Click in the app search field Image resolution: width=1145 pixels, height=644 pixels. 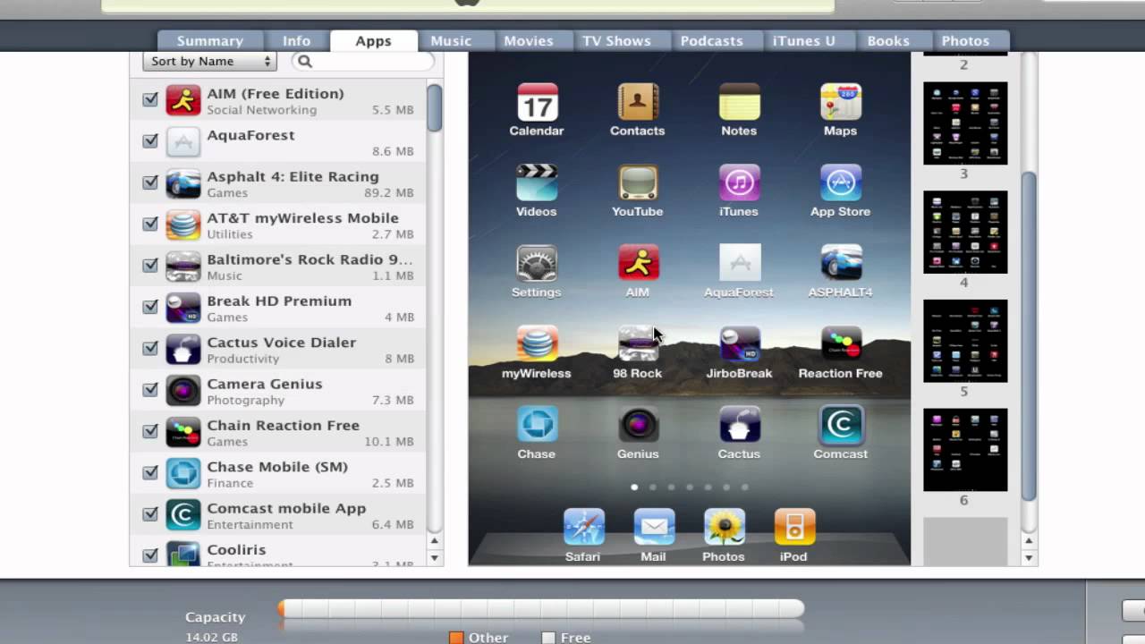tap(362, 61)
